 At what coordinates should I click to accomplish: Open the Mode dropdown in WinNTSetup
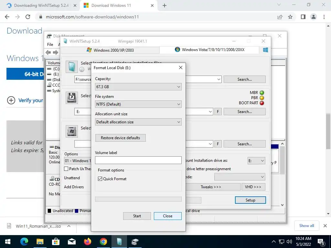pyautogui.click(x=240, y=177)
